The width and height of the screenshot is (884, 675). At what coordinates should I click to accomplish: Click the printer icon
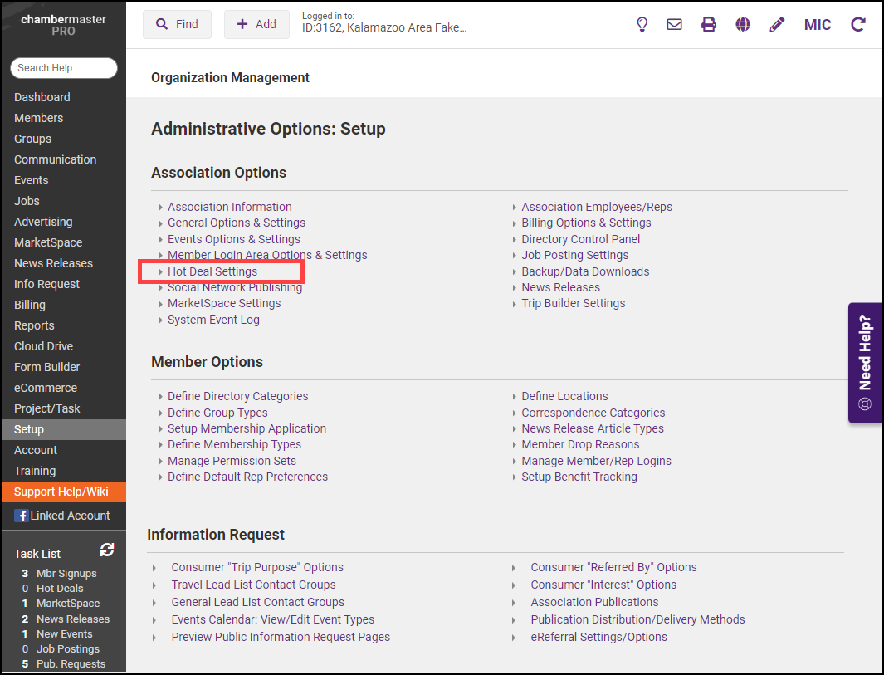pos(709,24)
